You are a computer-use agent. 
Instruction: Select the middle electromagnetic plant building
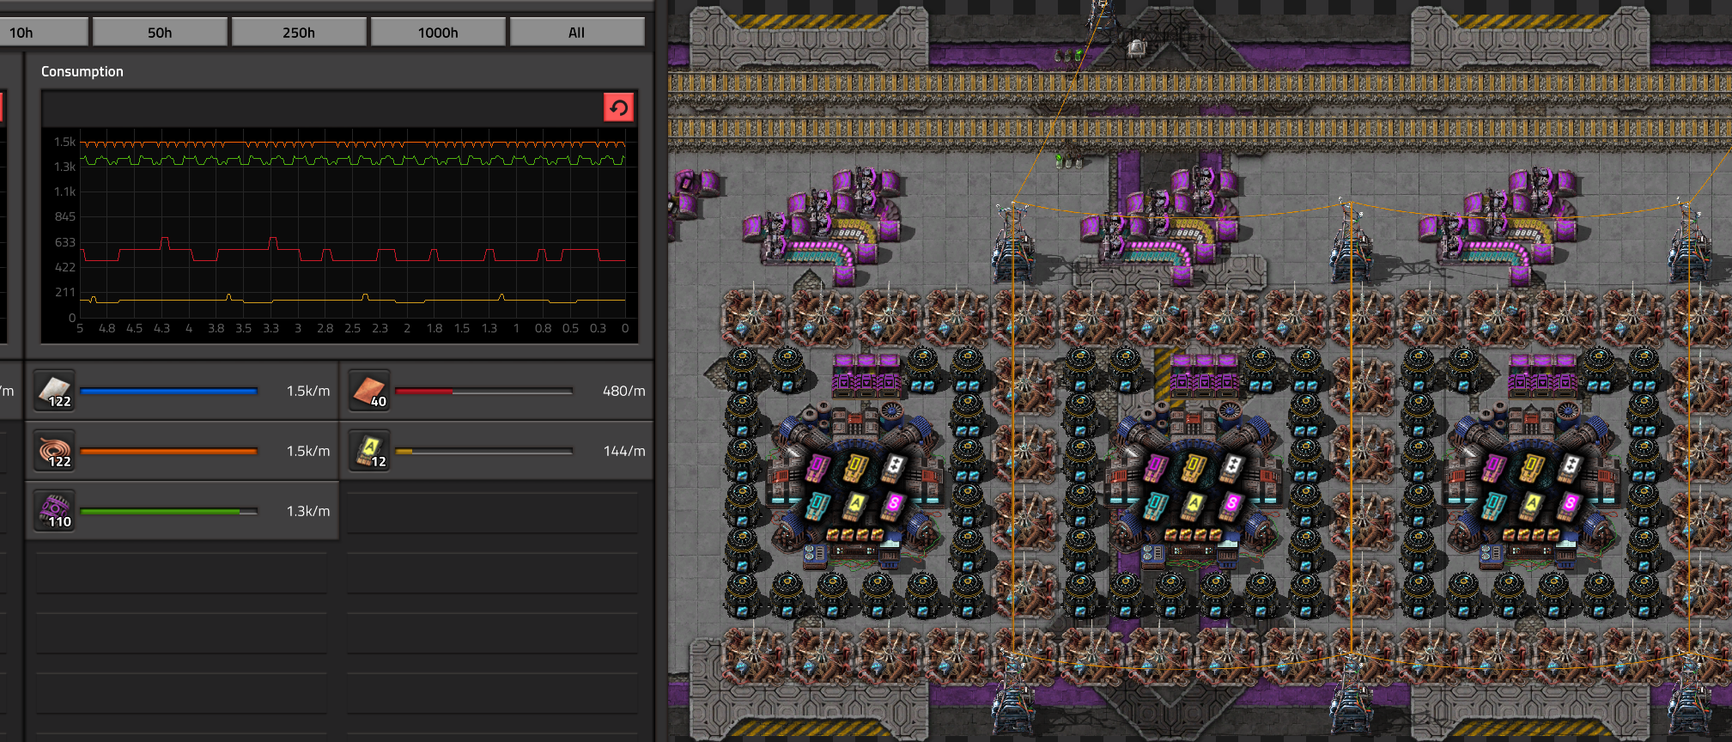pos(1192,485)
